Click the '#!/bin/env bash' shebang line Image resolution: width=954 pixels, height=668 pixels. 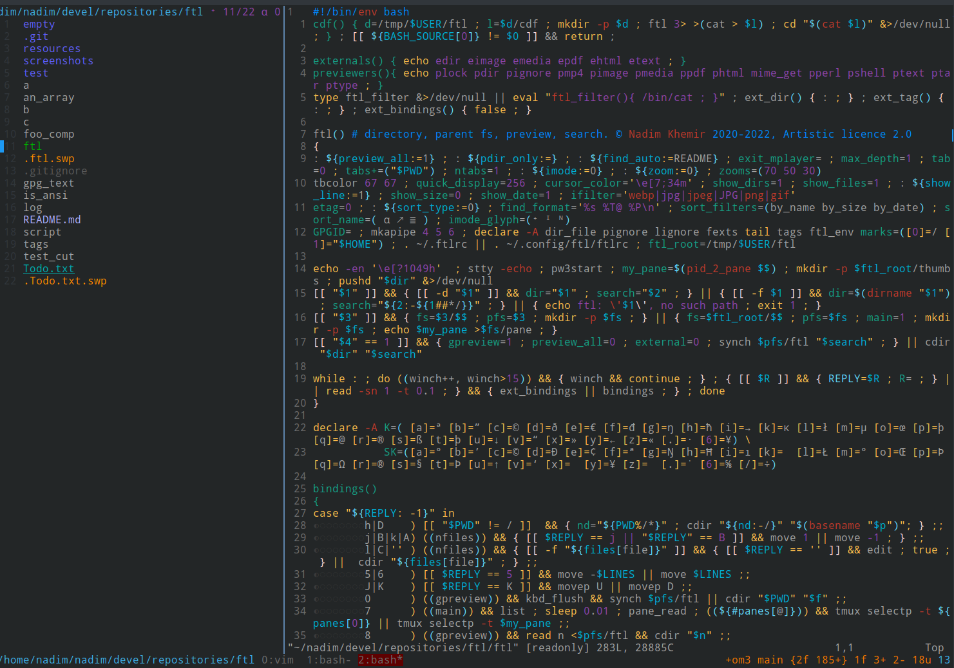pyautogui.click(x=361, y=12)
